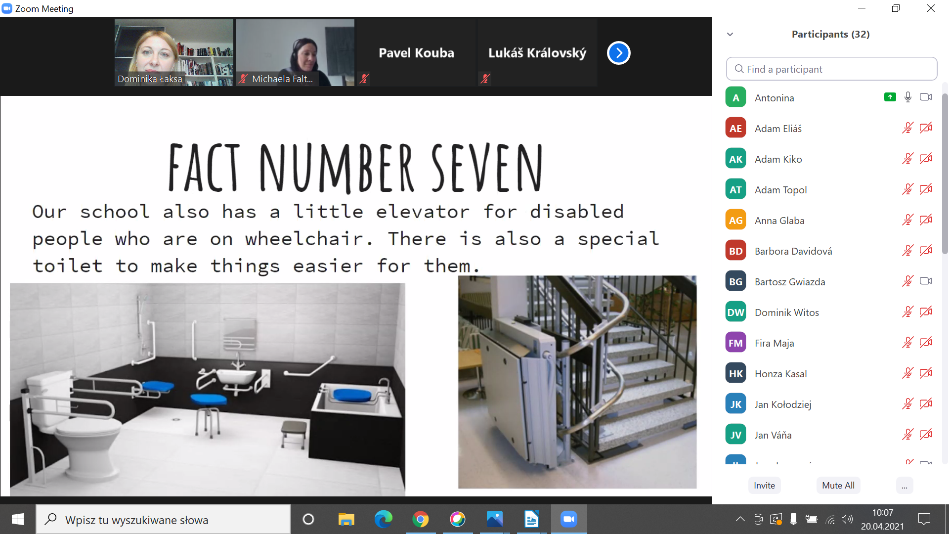Select Pavel Kouba's video tile

coord(416,52)
